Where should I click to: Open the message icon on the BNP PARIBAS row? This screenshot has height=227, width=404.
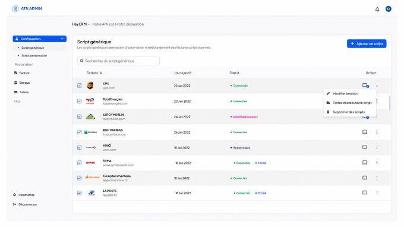coord(365,132)
